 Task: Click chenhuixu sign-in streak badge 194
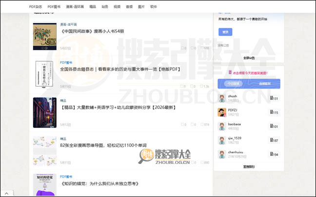pyautogui.click(x=274, y=154)
